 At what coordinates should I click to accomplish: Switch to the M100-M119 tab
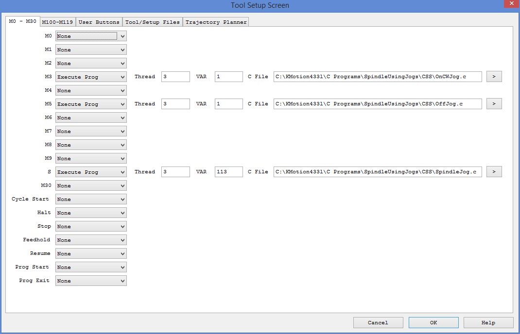coord(57,22)
